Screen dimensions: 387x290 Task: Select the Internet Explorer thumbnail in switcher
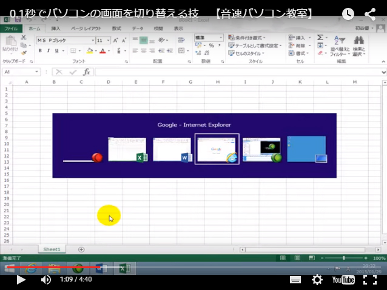click(x=217, y=149)
